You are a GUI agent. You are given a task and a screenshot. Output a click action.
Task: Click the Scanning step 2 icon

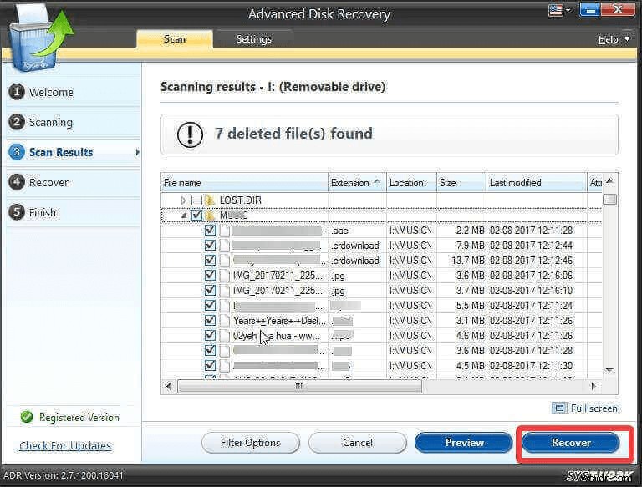pyautogui.click(x=16, y=122)
